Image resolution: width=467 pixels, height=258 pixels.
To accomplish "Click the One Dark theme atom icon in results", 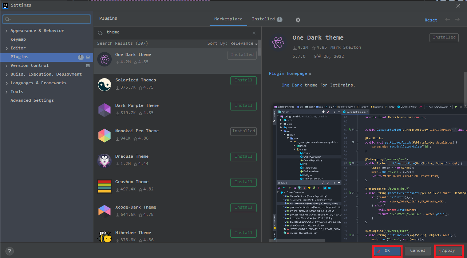I will [104, 59].
